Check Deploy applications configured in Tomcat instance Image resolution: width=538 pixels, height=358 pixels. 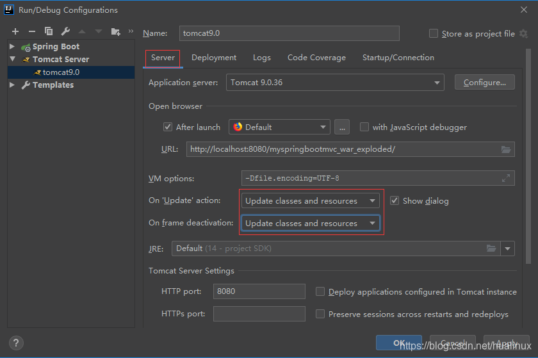(320, 291)
